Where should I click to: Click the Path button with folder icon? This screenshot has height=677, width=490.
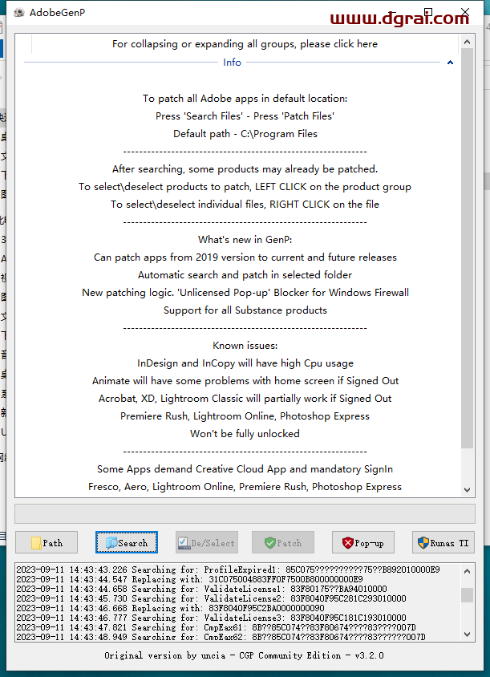coord(47,542)
